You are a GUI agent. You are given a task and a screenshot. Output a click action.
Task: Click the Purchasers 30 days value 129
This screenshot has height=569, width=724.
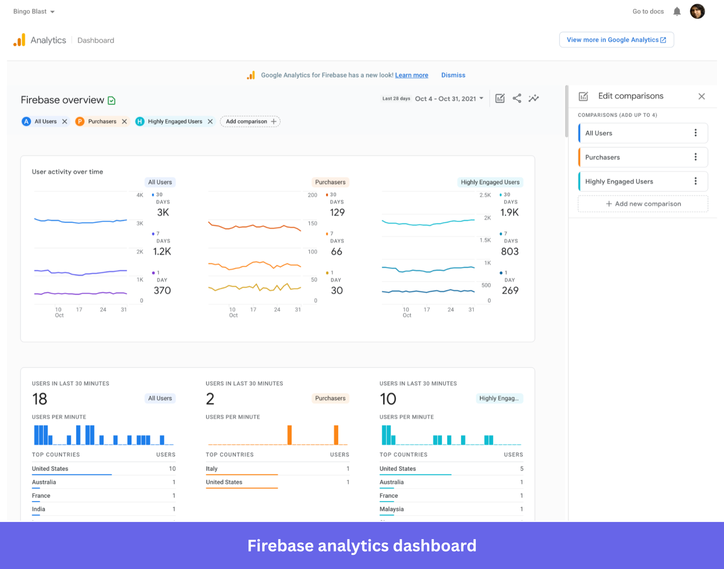(x=337, y=212)
